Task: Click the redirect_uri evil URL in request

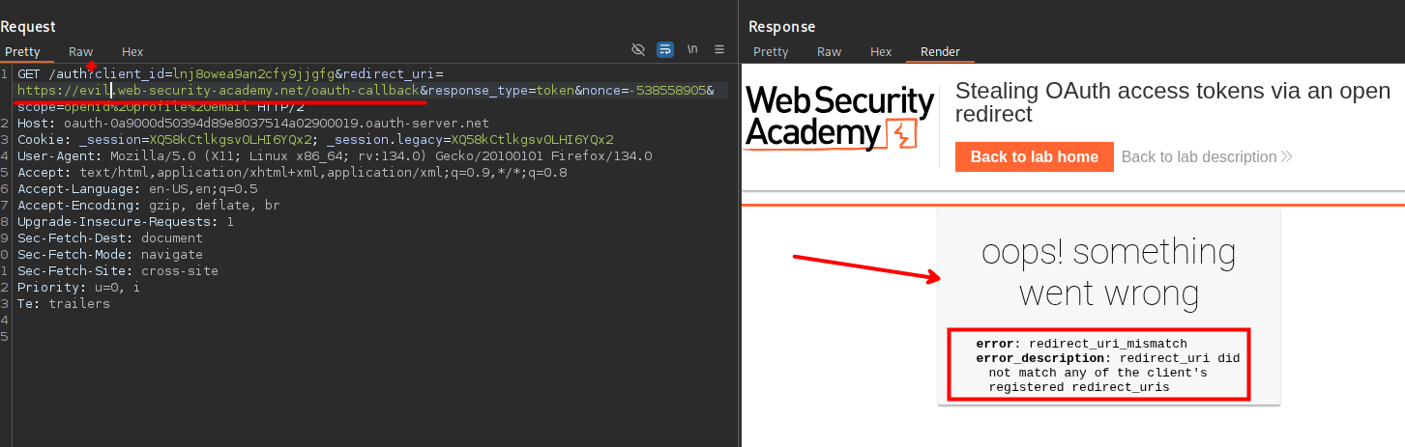Action: (x=218, y=91)
